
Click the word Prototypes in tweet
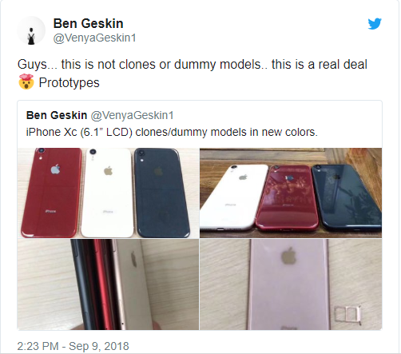[69, 82]
